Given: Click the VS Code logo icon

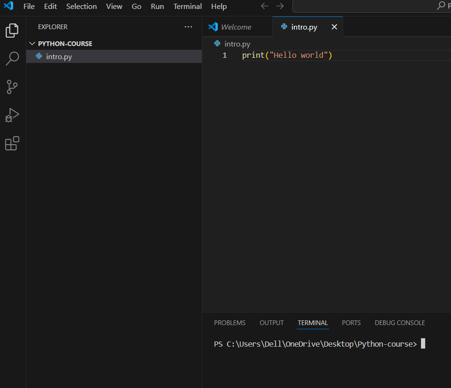Looking at the screenshot, I should [x=8, y=7].
